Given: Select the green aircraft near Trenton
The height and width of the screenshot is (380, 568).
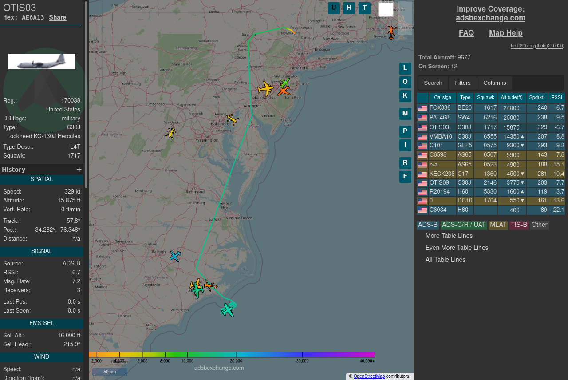Looking at the screenshot, I should pos(285,83).
